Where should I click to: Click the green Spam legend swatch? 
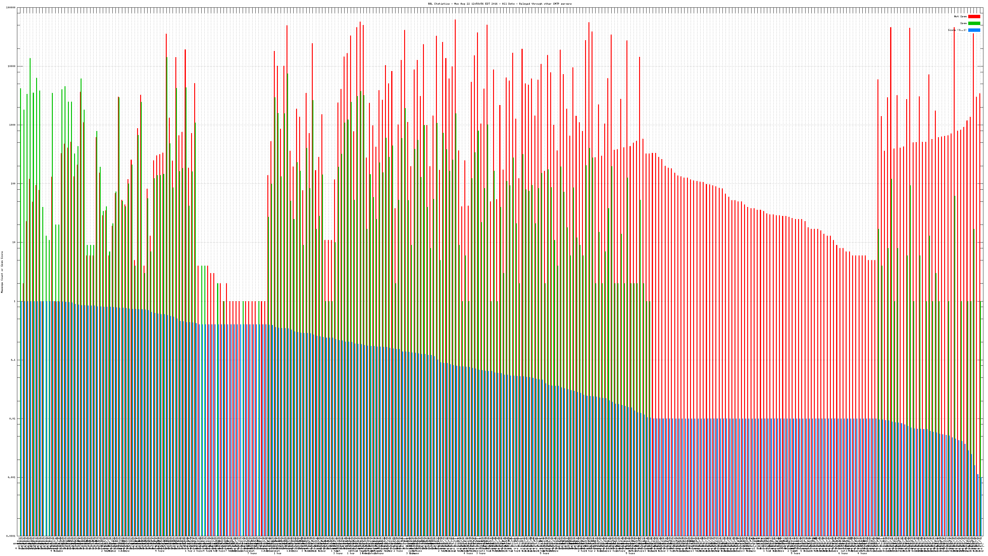[974, 23]
